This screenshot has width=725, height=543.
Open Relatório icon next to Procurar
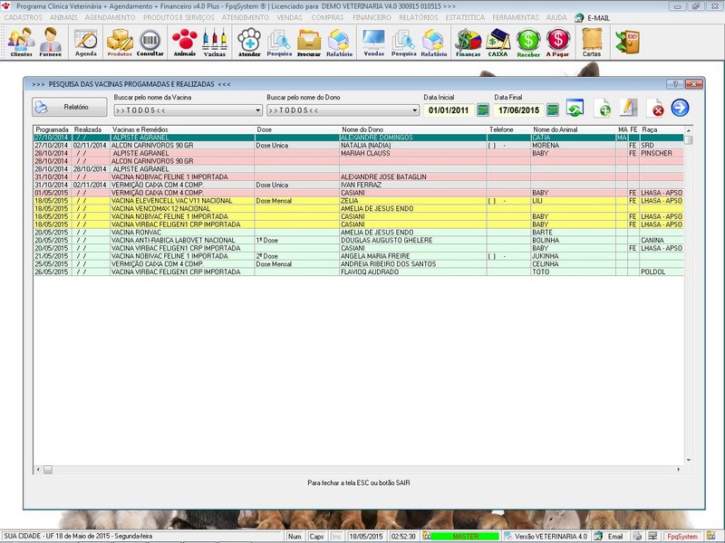(x=339, y=42)
